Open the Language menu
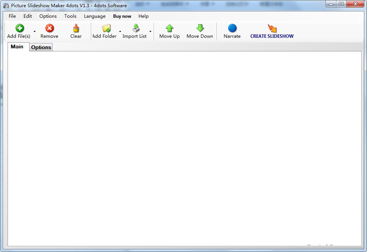367x252 pixels. (x=94, y=16)
